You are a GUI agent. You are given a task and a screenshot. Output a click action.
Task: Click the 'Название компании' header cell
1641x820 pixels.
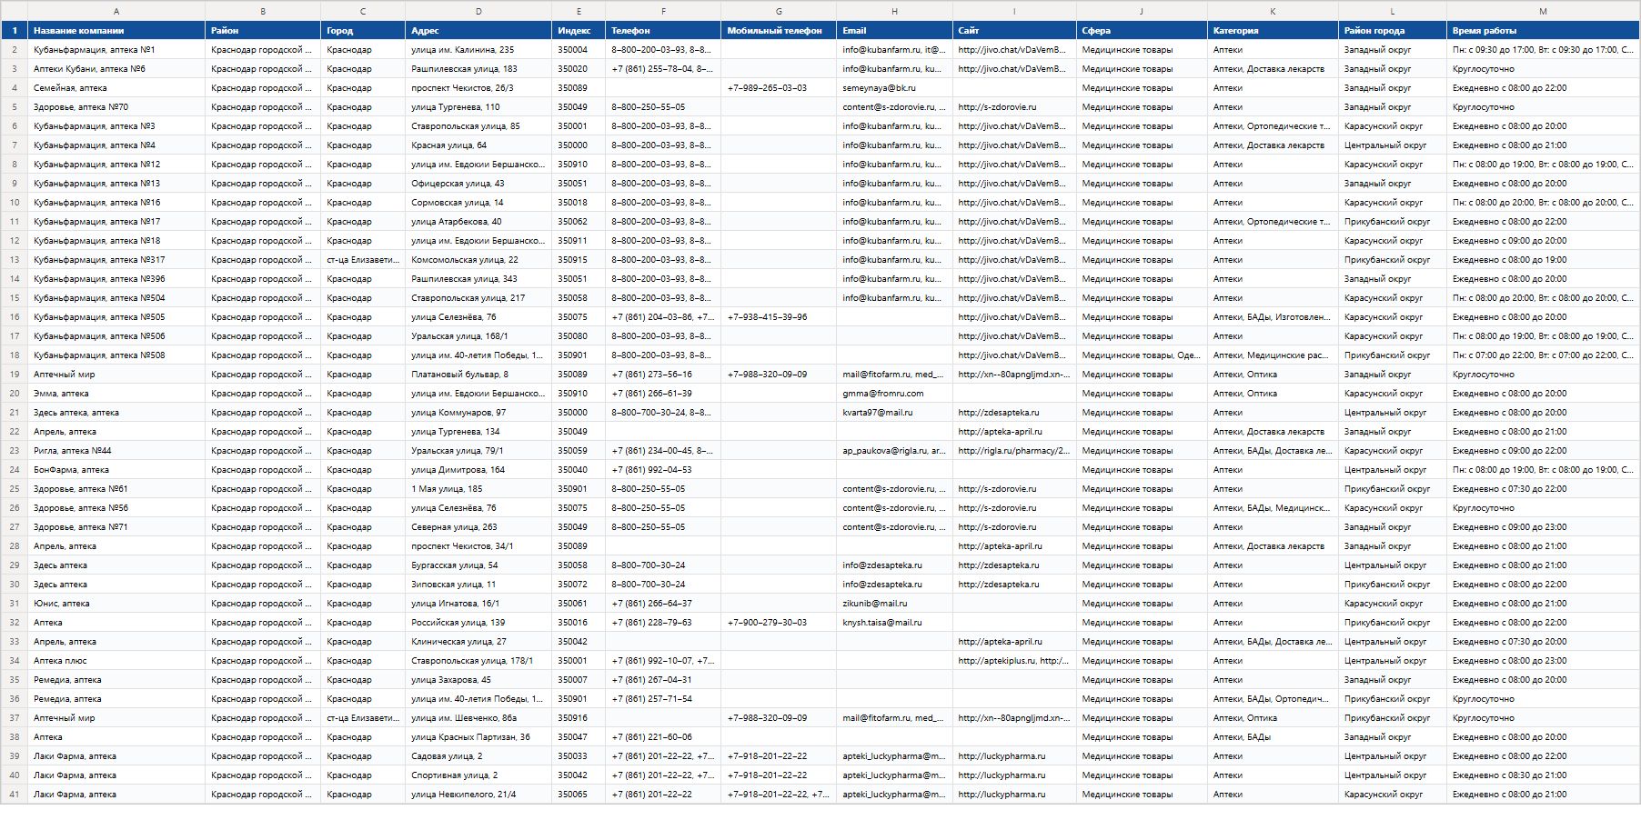coord(116,31)
